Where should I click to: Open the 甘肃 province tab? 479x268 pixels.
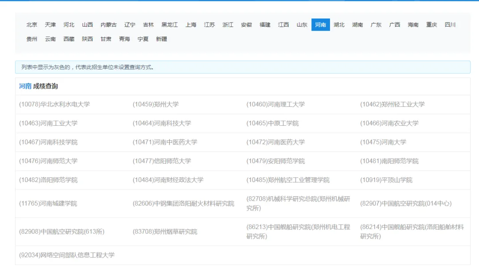click(x=106, y=39)
